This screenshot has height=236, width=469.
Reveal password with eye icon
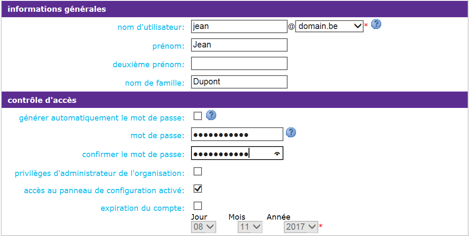[277, 154]
